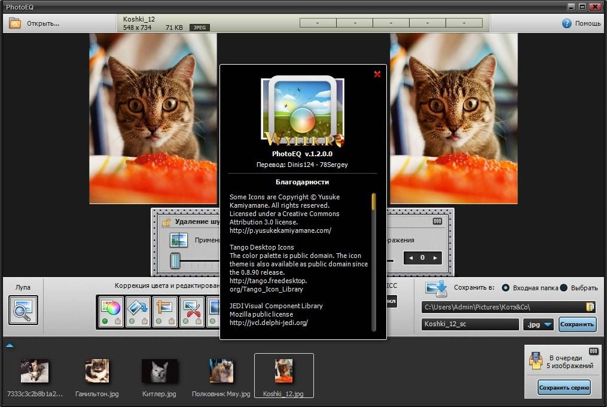Select the Полковник Мяу.jpg thumbnail
This screenshot has width=607, height=407.
(x=221, y=370)
